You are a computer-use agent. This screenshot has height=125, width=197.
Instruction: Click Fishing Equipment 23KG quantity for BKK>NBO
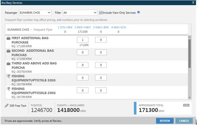tap(83, 90)
